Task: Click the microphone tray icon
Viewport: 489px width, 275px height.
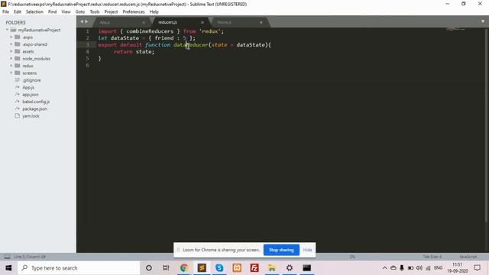Action: tap(402, 268)
